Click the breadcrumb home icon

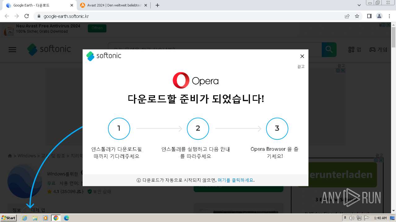(10, 156)
